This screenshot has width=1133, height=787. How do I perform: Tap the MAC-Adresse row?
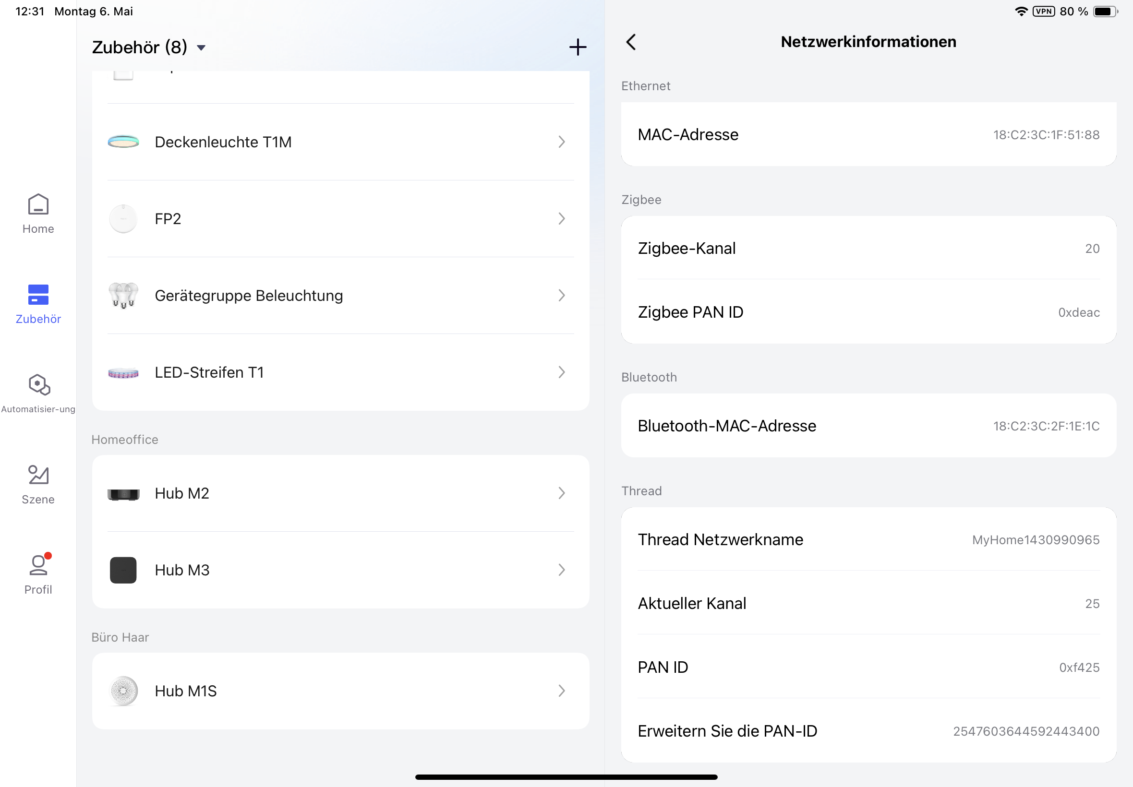pyautogui.click(x=868, y=135)
